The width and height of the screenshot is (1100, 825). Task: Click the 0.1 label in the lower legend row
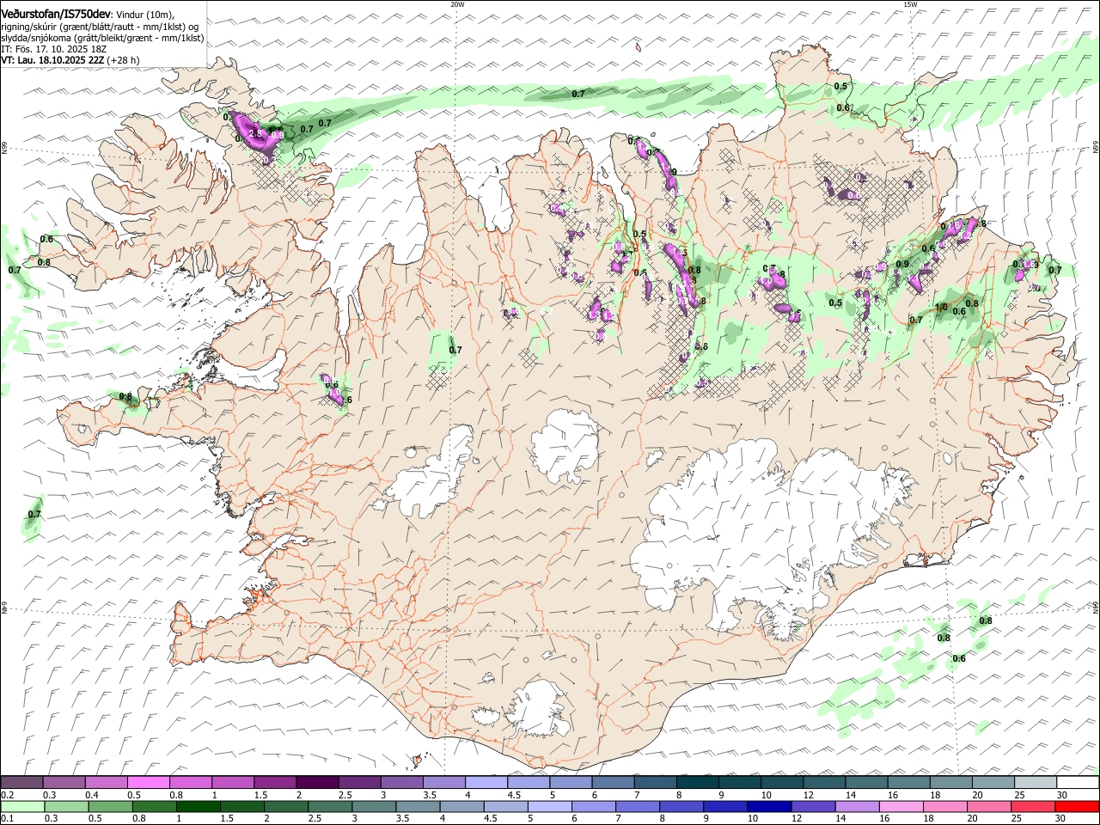click(x=8, y=818)
